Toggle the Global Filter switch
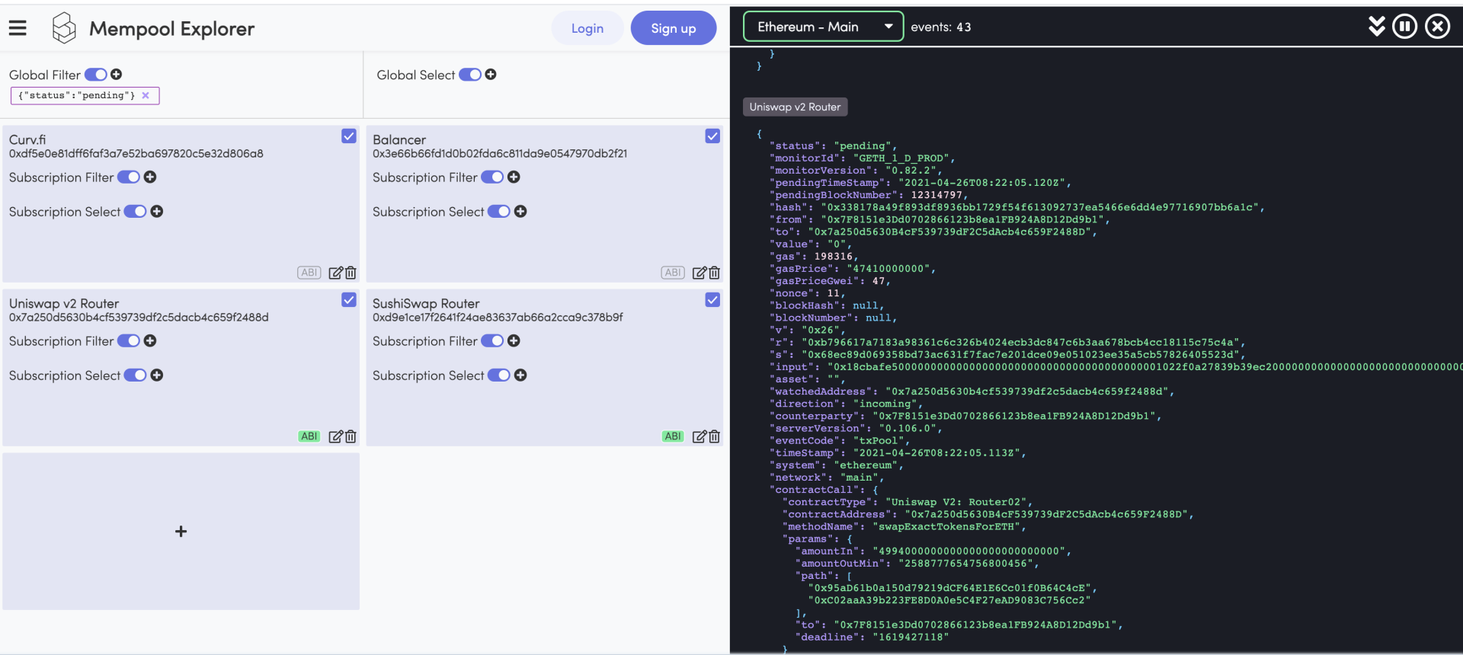The width and height of the screenshot is (1463, 655). [96, 75]
